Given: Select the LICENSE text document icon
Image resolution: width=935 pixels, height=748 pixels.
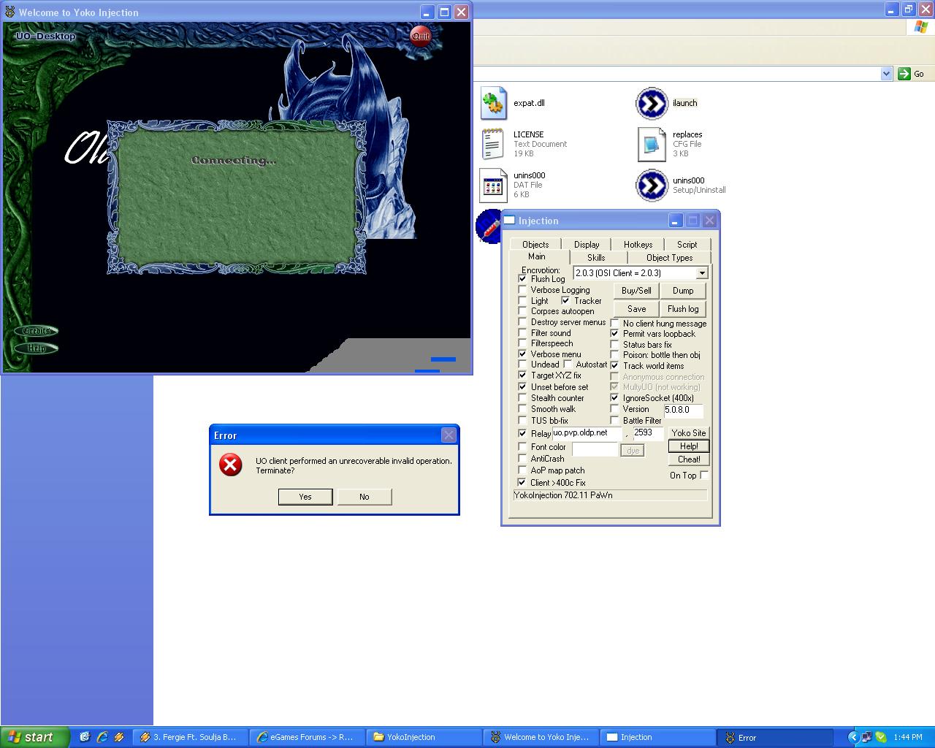Looking at the screenshot, I should (x=494, y=144).
